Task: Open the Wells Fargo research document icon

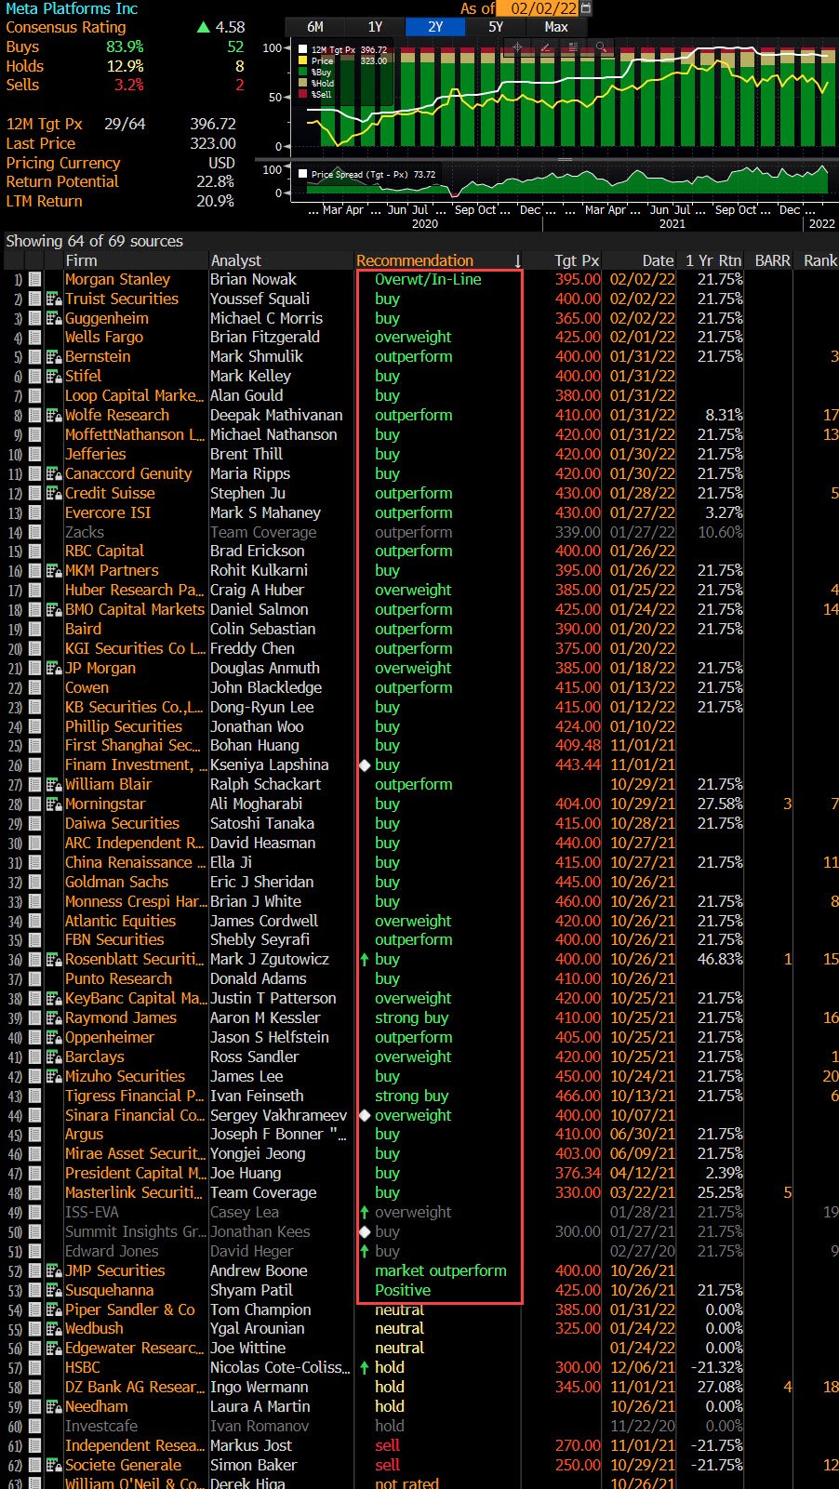Action: point(34,338)
